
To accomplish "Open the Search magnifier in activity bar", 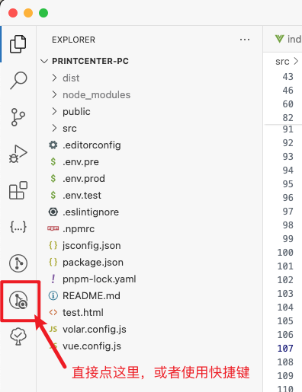I will tap(18, 80).
